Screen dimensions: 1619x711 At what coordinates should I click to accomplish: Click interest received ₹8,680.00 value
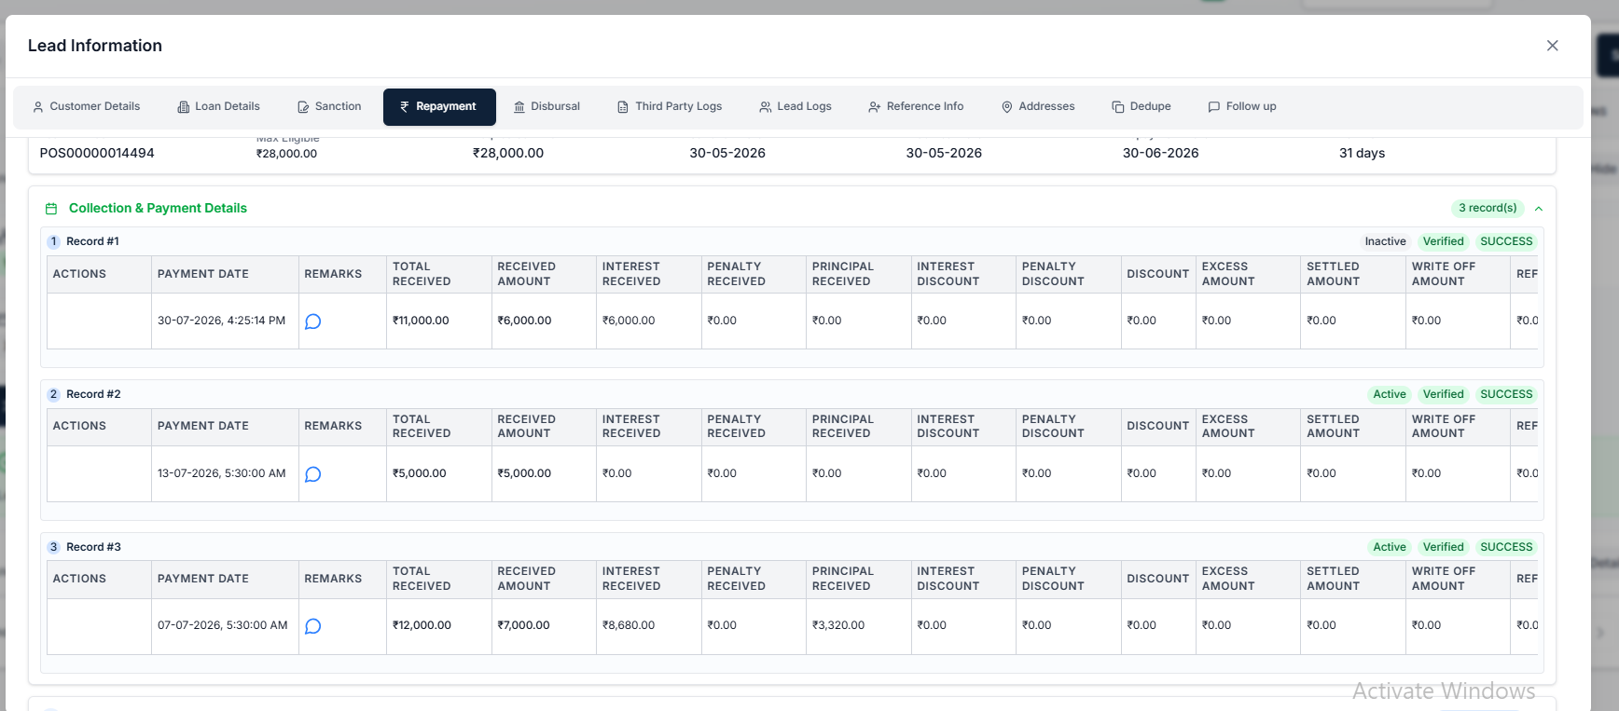629,625
